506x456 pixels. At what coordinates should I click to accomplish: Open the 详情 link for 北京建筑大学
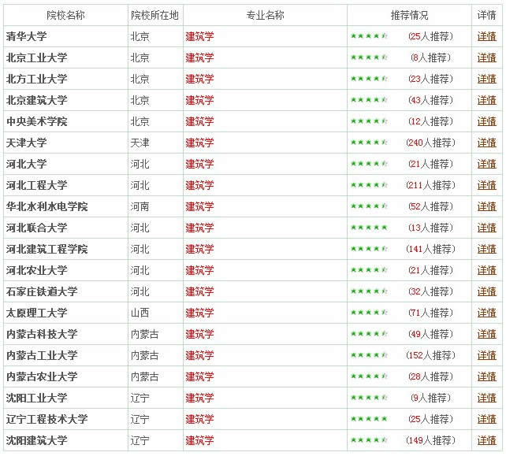coord(486,100)
